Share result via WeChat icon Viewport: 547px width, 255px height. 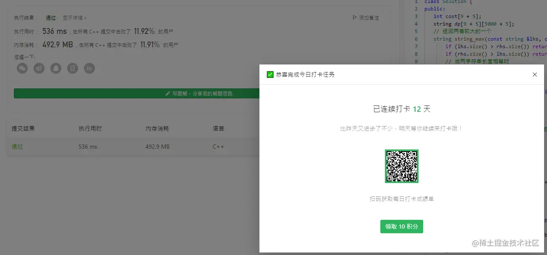[22, 68]
